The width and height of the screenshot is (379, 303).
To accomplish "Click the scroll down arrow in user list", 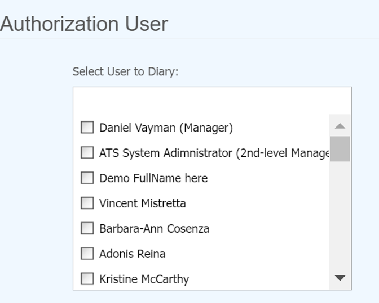I will tap(340, 278).
